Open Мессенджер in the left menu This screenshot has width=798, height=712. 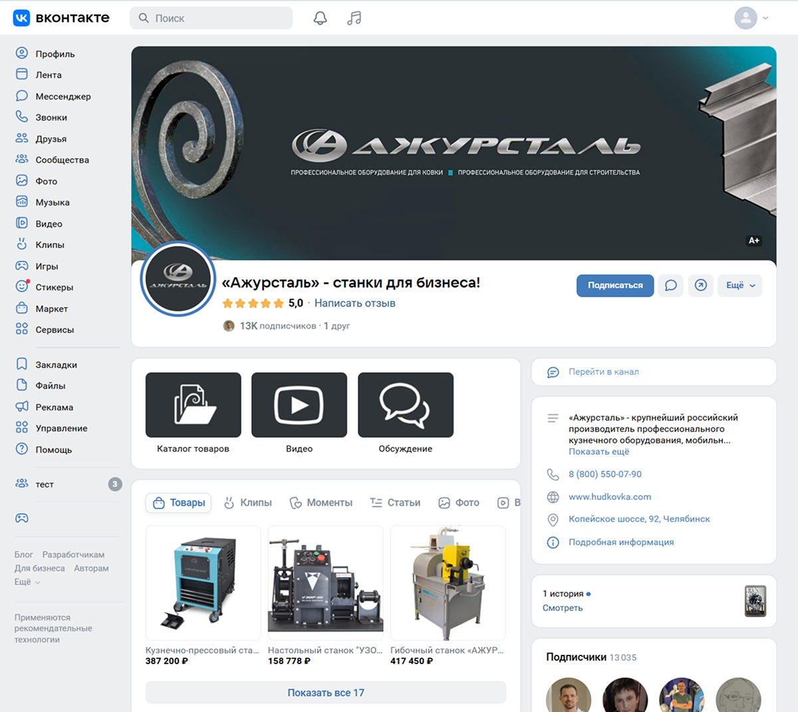(x=63, y=96)
